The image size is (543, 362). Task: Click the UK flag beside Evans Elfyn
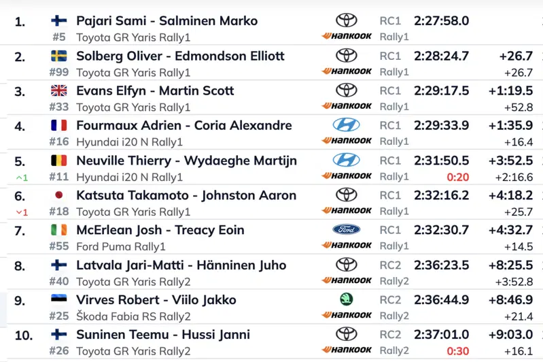(59, 90)
